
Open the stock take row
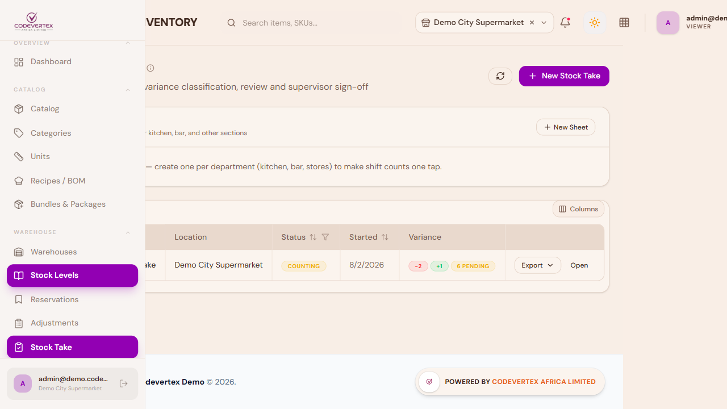tap(579, 265)
